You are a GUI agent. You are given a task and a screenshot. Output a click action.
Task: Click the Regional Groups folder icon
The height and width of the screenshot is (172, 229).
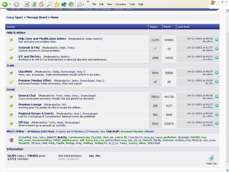tap(11, 115)
